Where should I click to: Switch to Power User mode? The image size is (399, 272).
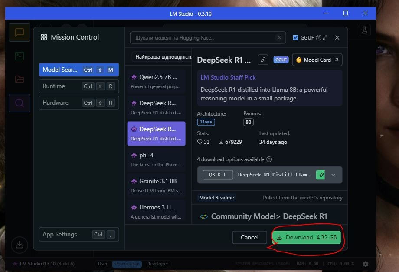click(x=127, y=264)
